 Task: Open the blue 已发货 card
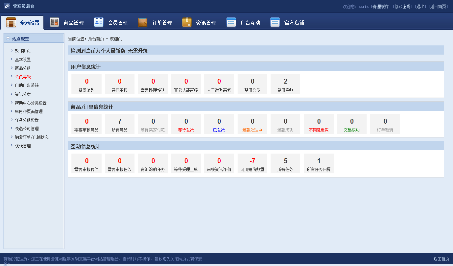point(219,124)
